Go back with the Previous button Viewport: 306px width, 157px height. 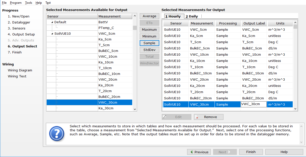tap(199, 152)
